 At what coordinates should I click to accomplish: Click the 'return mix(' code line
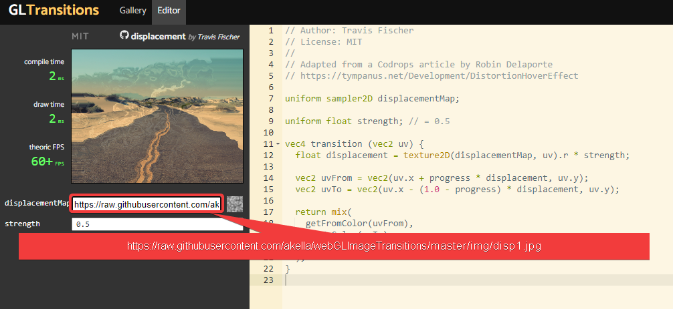tap(323, 212)
